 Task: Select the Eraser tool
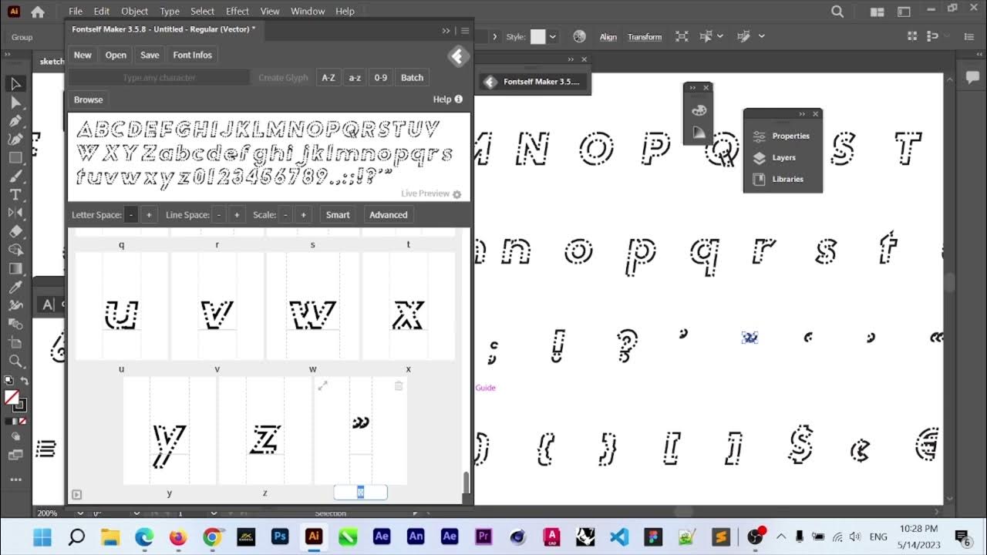coord(15,231)
